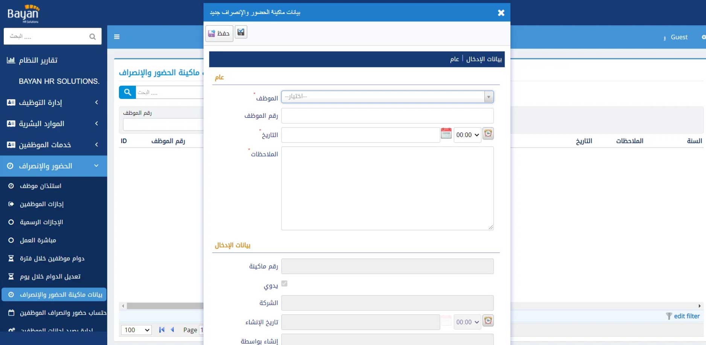Viewport: 706px width, 345px height.
Task: Open the time dropdown beside التاريخ
Action: (467, 135)
